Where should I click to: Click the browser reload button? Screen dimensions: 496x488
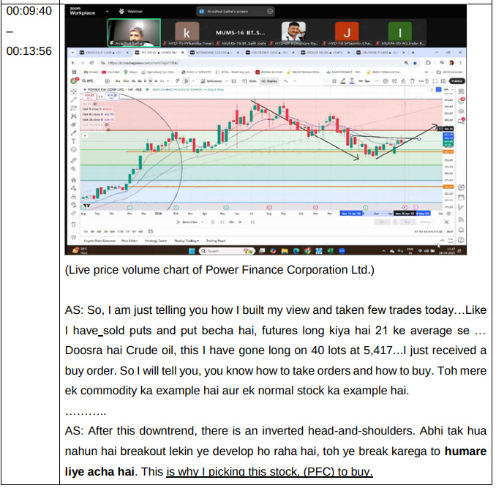click(91, 63)
